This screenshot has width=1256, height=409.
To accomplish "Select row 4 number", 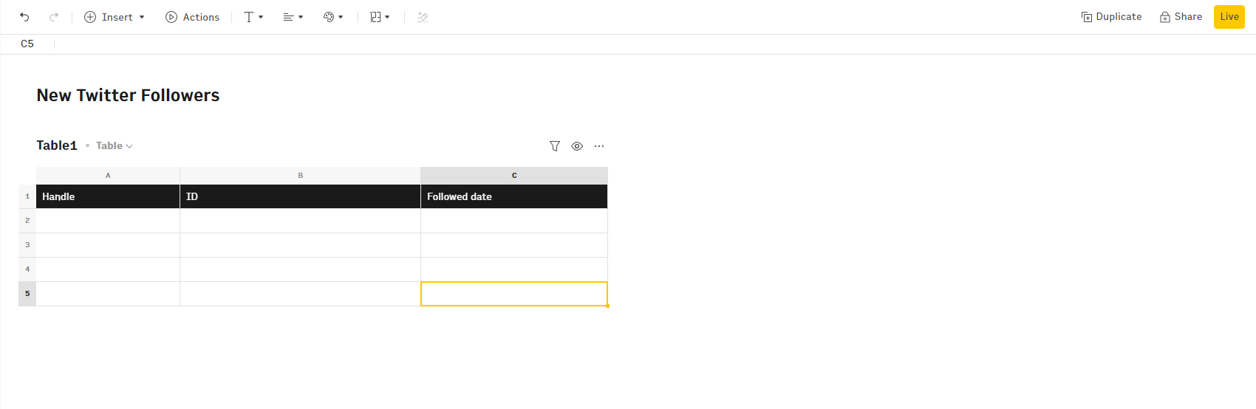I will (x=27, y=269).
